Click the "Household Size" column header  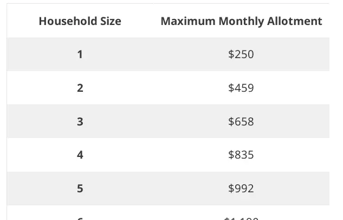[80, 21]
